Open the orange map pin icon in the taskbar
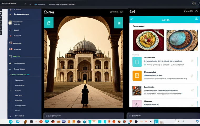The width and height of the screenshot is (200, 126). pyautogui.click(x=131, y=122)
